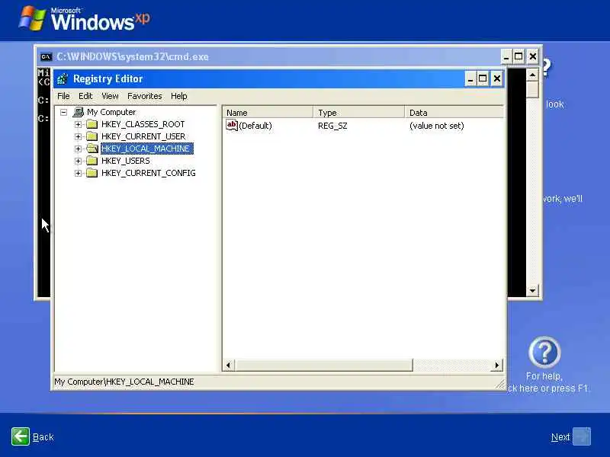This screenshot has width=610, height=457.
Task: Click the Next arrow icon
Action: (x=582, y=436)
